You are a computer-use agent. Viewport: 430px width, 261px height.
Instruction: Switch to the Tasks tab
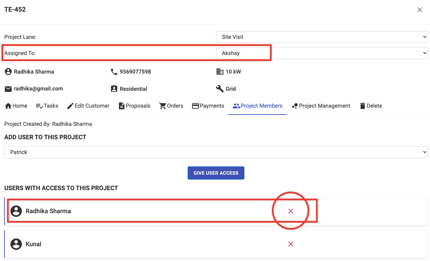(47, 106)
